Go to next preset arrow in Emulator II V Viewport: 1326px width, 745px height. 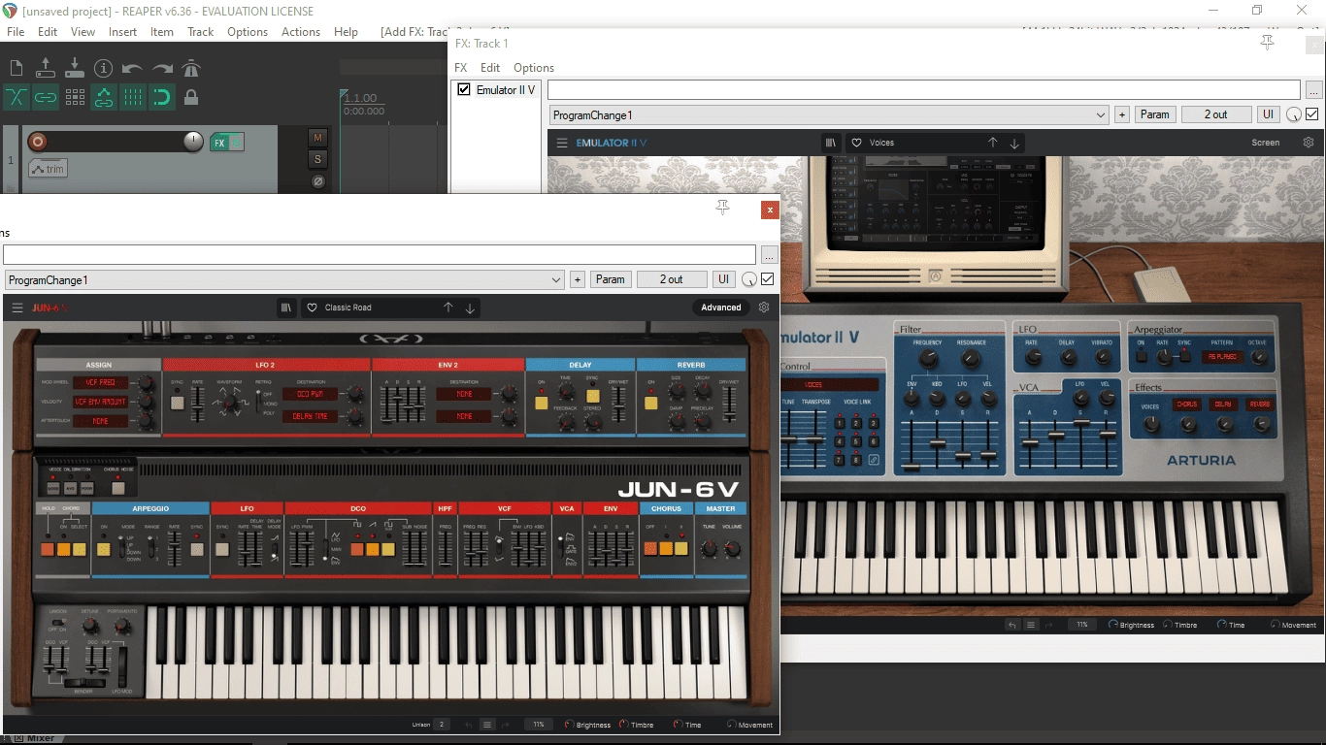[1014, 143]
